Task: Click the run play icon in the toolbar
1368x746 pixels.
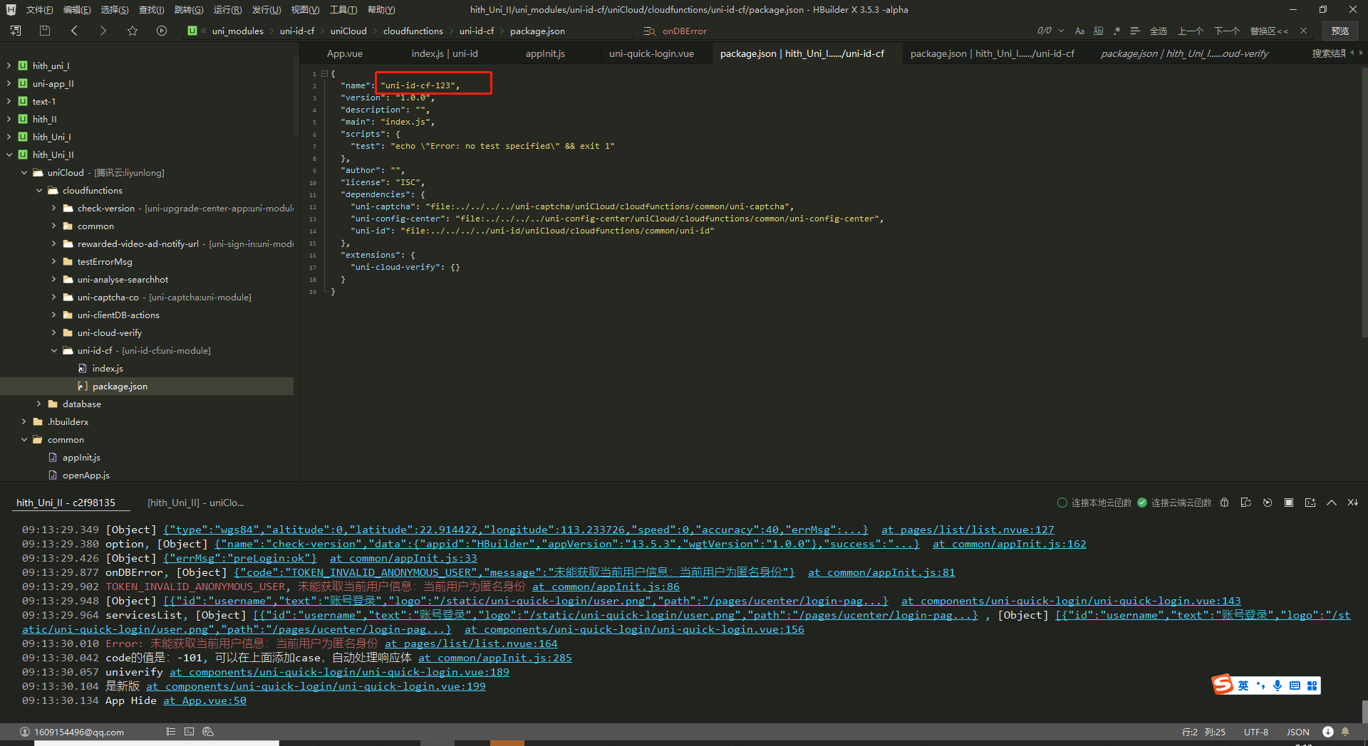Action: tap(162, 31)
